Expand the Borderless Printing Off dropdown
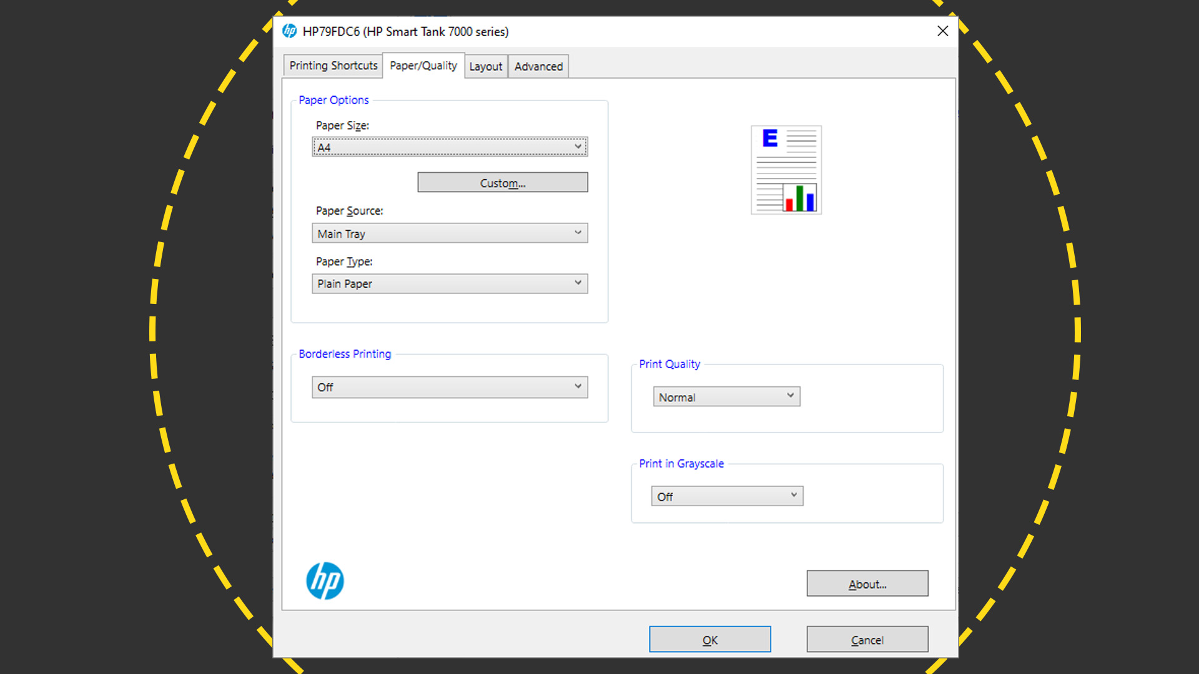Image resolution: width=1199 pixels, height=674 pixels. tap(450, 387)
